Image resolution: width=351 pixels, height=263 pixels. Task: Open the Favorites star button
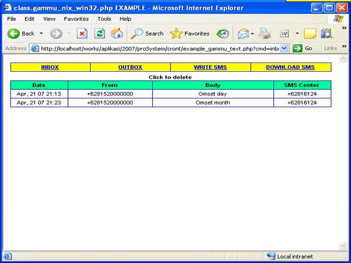190,33
